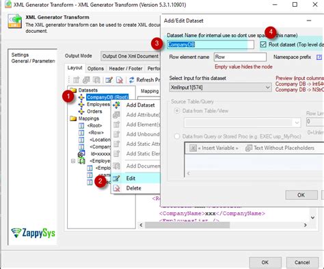Click the Edit menu item pencil icon
The image size is (324, 269).
[x=116, y=178]
